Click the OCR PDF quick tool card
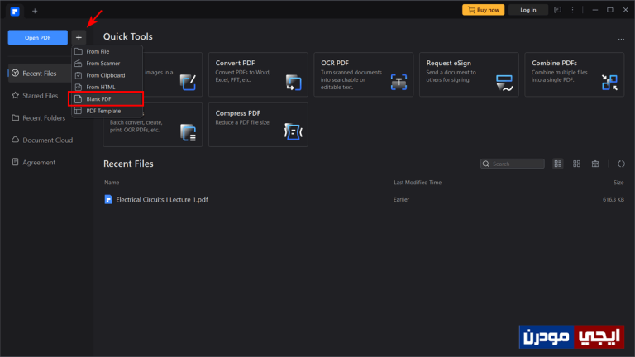Viewport: 635px width, 357px height. (x=363, y=74)
